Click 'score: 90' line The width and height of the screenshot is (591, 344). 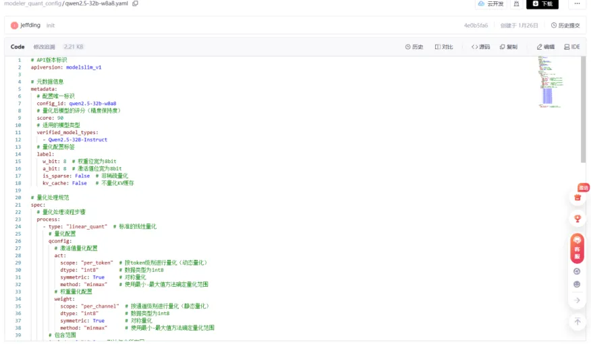[x=50, y=118]
